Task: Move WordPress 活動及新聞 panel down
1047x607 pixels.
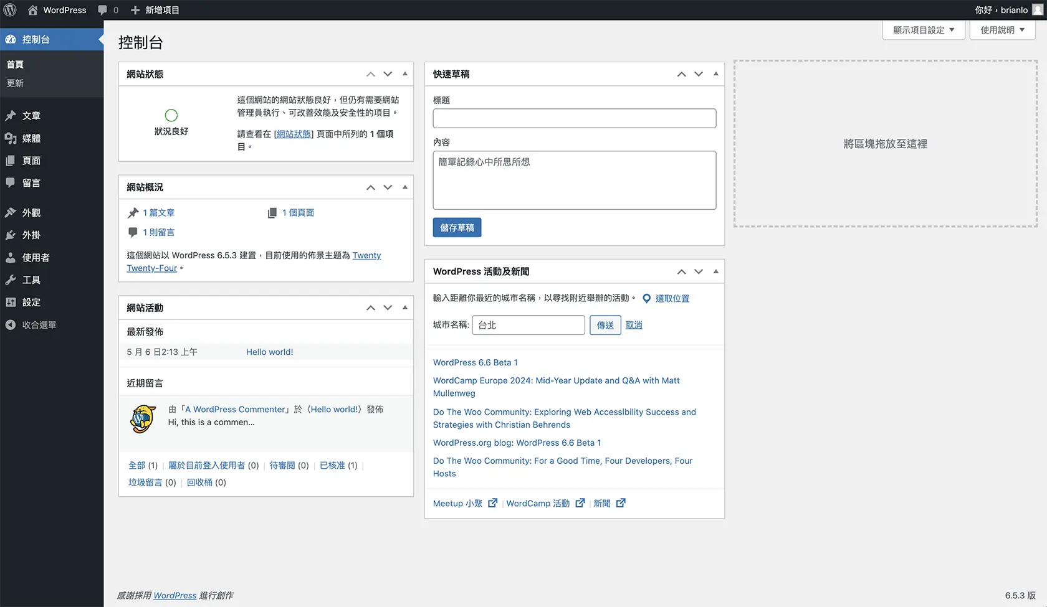Action: tap(699, 271)
